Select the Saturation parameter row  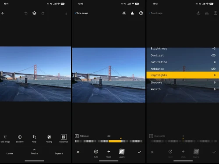(183, 62)
